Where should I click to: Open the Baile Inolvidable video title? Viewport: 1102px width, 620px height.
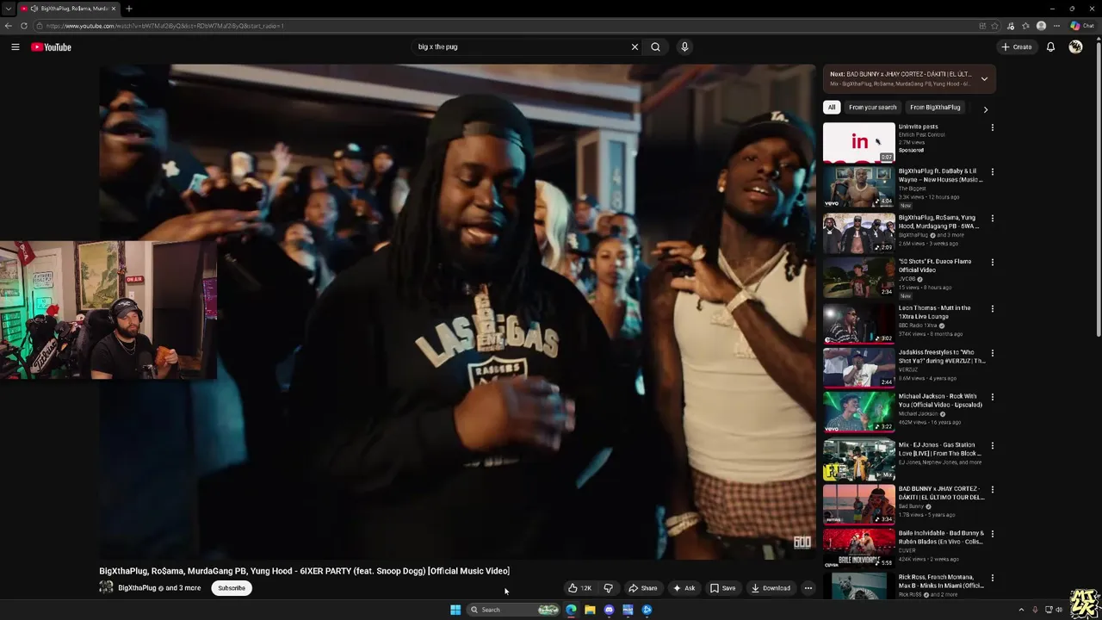(941, 537)
